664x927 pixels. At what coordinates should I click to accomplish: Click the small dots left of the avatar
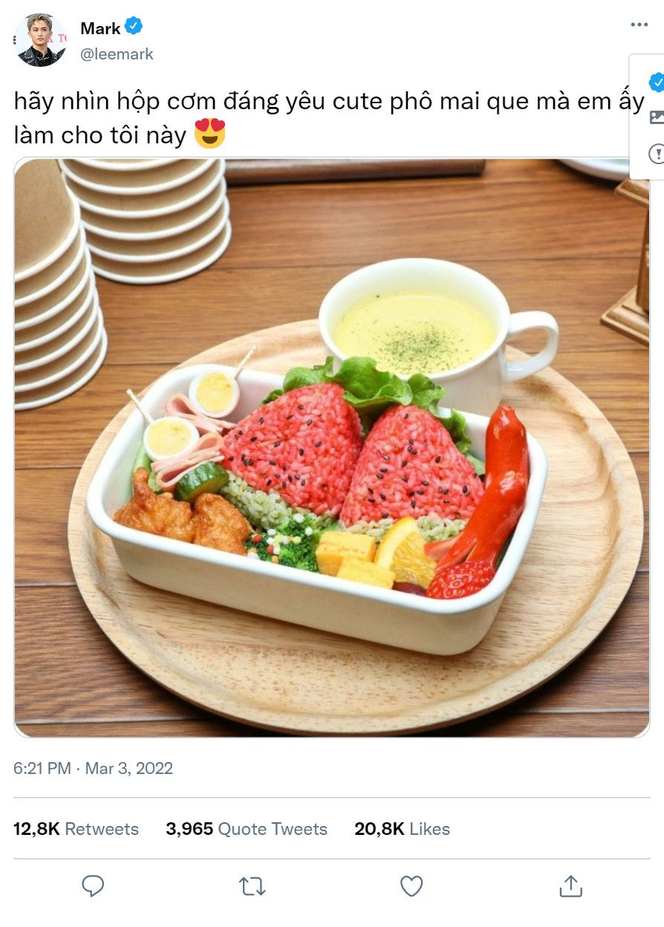(x=15, y=41)
